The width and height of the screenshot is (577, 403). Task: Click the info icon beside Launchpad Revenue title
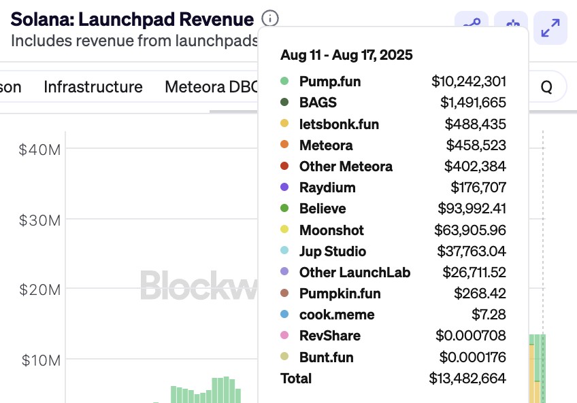270,18
